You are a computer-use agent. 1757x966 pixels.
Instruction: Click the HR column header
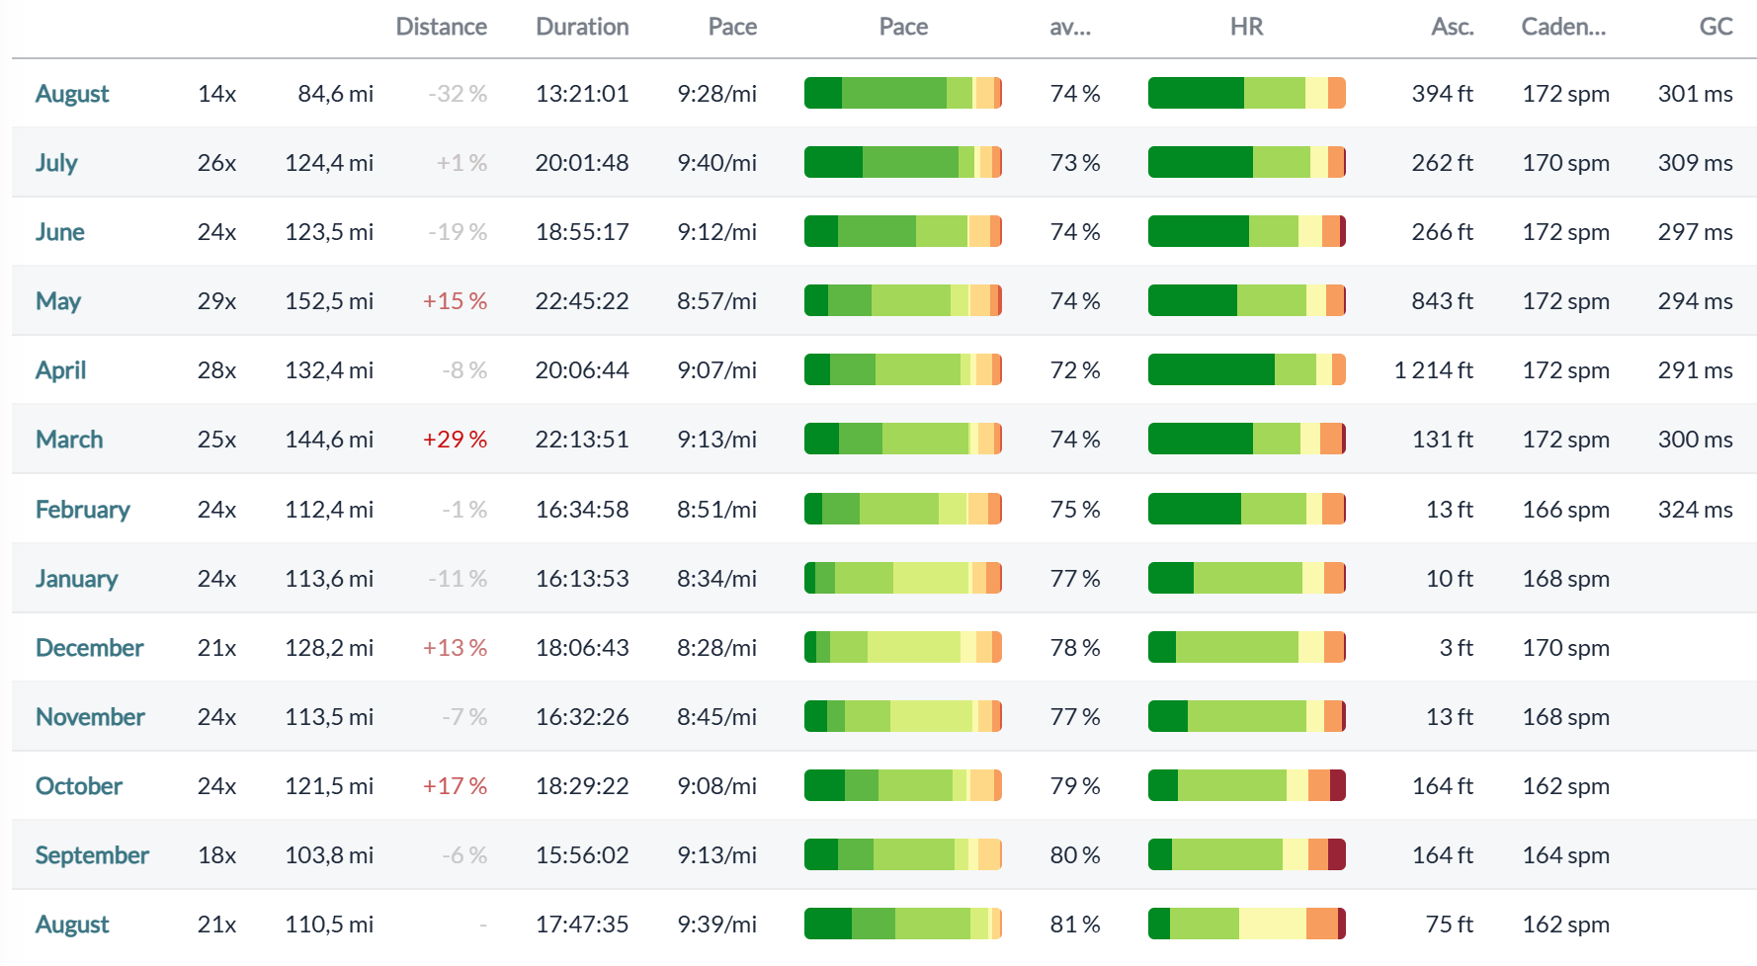pos(1246,27)
